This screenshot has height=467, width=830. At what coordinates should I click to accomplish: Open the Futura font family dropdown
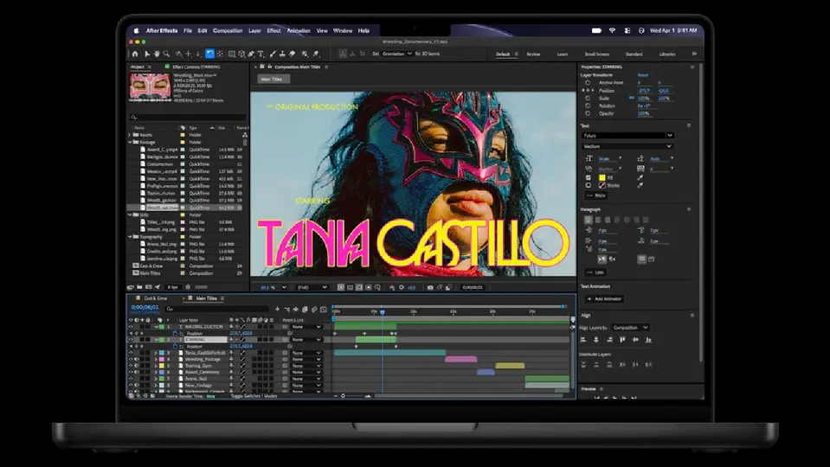[627, 136]
